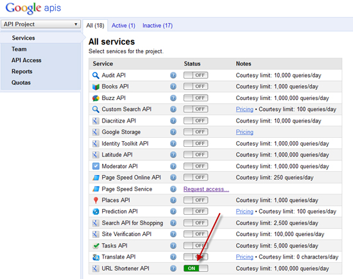Image resolution: width=353 pixels, height=279 pixels.
Task: Disable the URL Shortener API switch
Action: [x=196, y=268]
